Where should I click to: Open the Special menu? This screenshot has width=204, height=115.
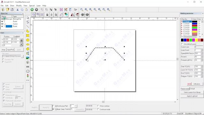tap(32, 6)
